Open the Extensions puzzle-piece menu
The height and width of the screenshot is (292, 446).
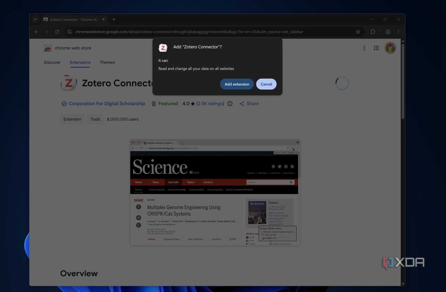coord(373,32)
